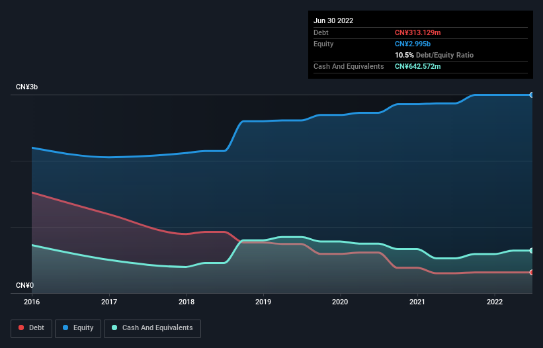The height and width of the screenshot is (348, 543).
Task: Click the Jun 30 2022 tooltip date
Action: pos(333,21)
